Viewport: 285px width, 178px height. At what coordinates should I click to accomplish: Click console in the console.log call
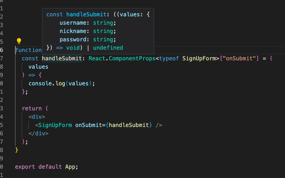point(40,84)
